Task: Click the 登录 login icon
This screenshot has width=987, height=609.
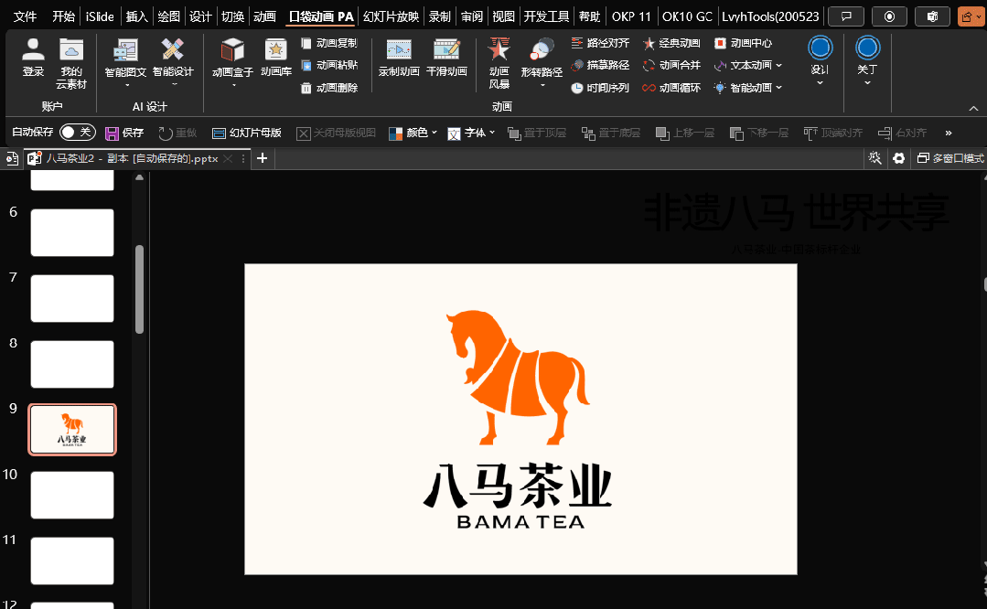Action: coord(33,57)
